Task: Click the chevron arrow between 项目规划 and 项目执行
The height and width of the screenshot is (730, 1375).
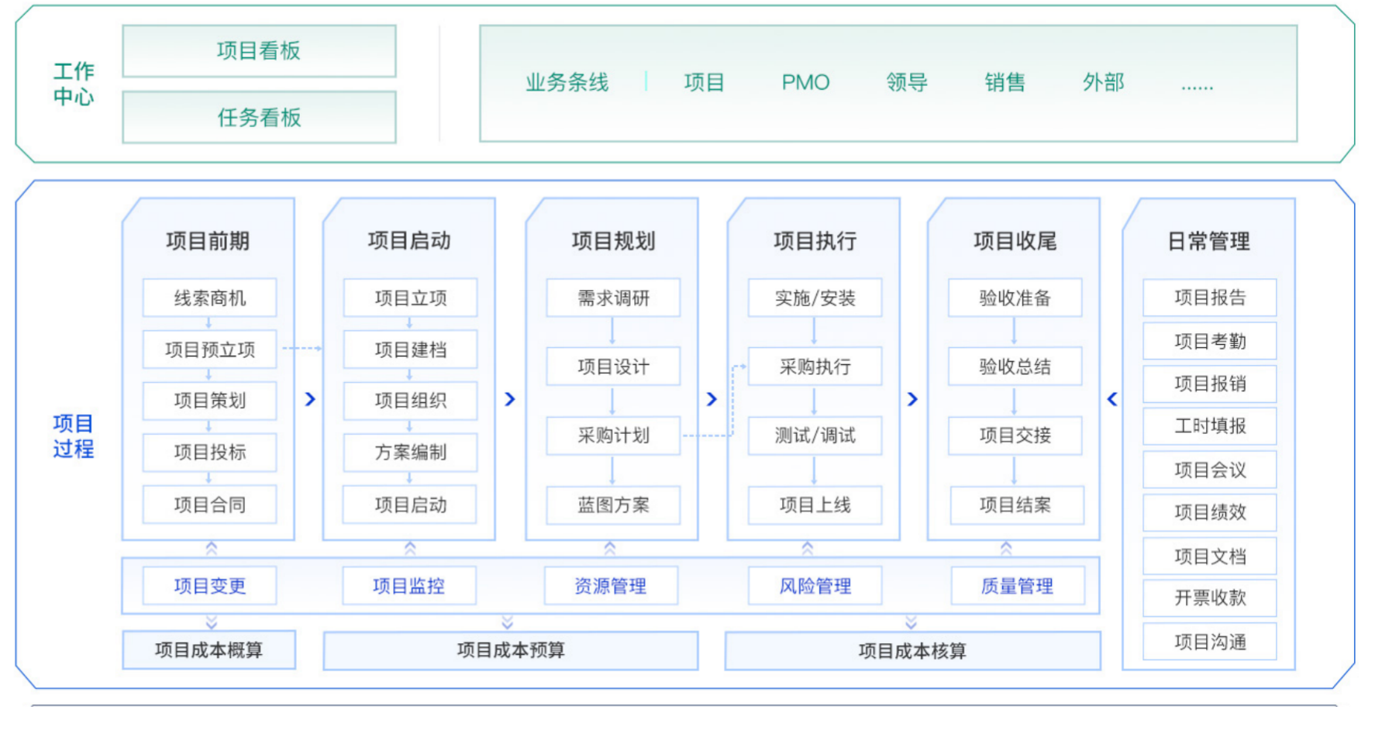Action: (712, 399)
